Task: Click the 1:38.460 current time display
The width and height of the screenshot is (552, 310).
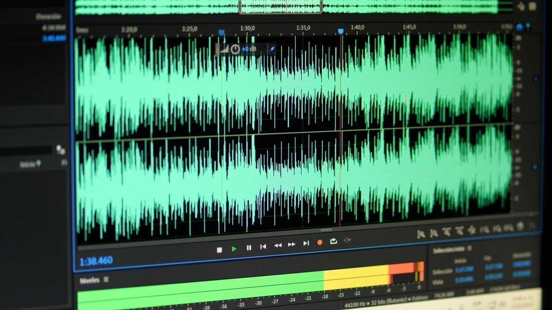Action: coord(96,261)
